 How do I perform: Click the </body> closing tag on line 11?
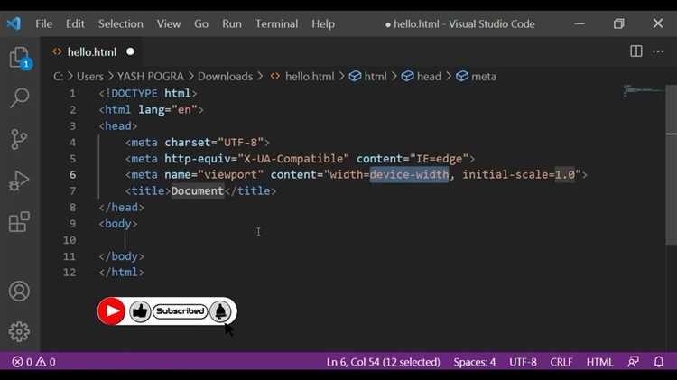[121, 256]
